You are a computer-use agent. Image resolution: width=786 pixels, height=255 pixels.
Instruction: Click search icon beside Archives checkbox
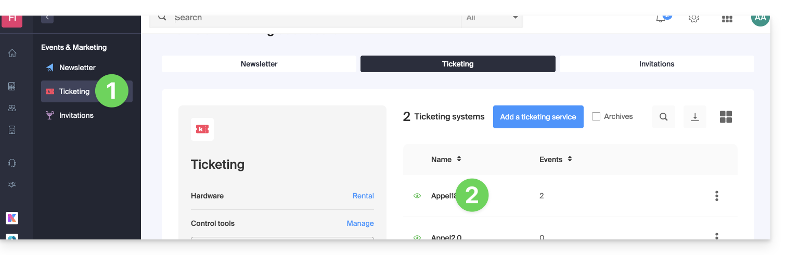(x=663, y=117)
